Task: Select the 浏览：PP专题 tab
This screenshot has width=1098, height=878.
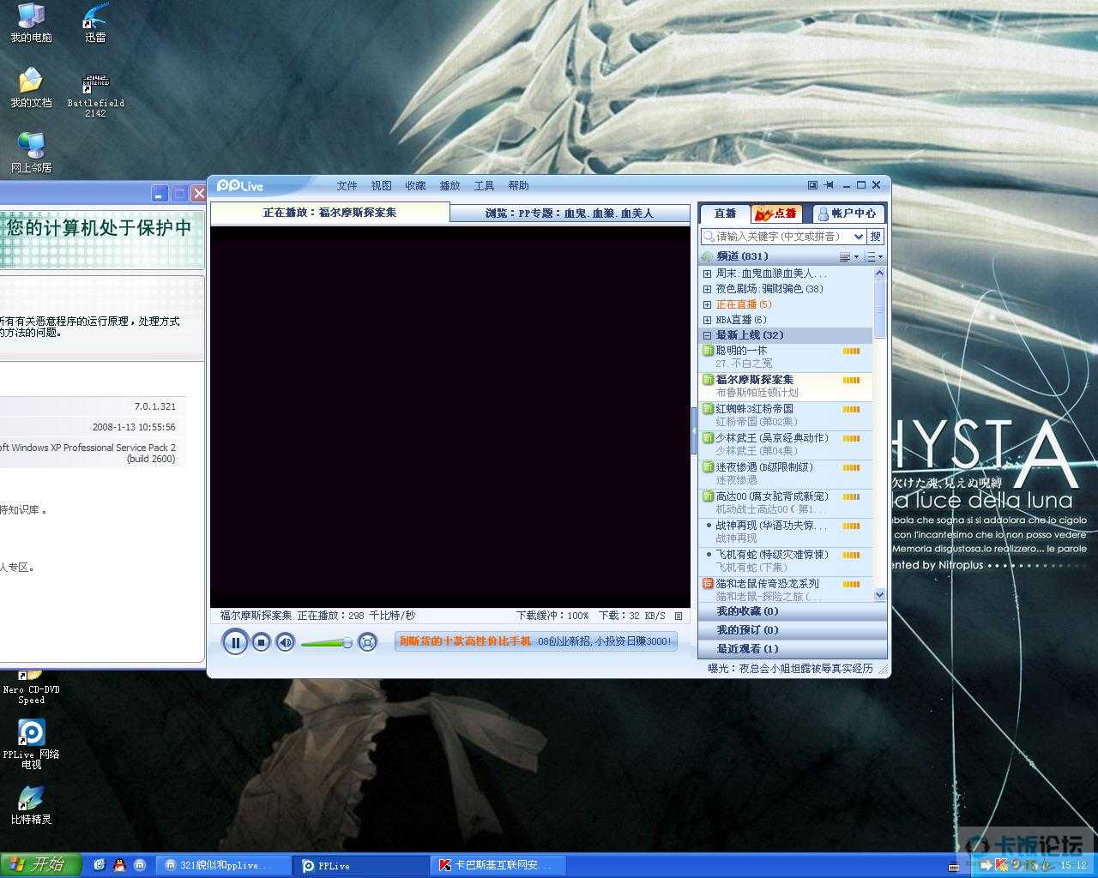Action: point(570,213)
